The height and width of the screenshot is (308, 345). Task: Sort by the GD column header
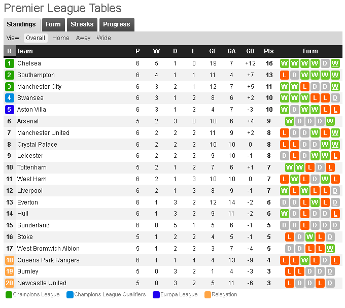[250, 51]
